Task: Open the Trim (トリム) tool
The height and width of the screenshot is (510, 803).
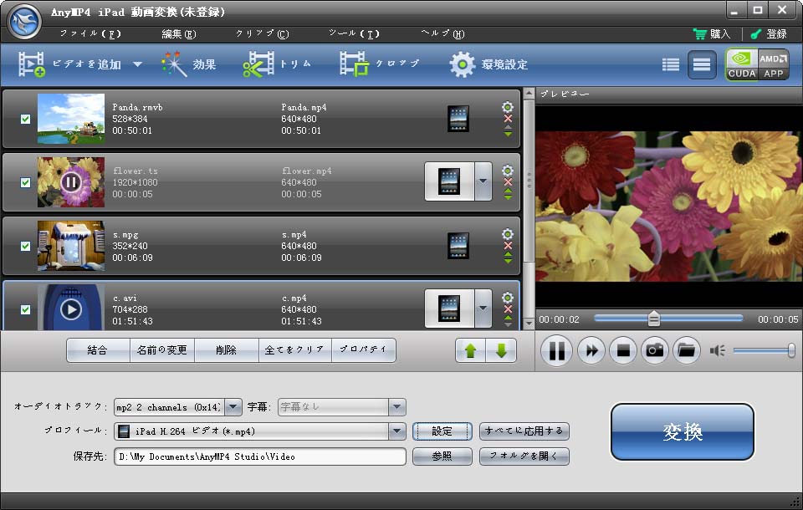Action: pos(277,64)
